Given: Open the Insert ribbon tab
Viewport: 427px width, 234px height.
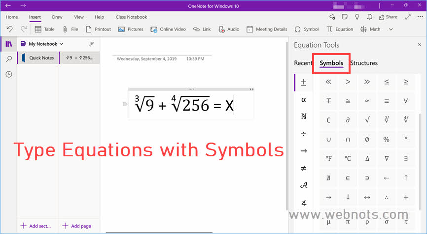Looking at the screenshot, I should 35,17.
